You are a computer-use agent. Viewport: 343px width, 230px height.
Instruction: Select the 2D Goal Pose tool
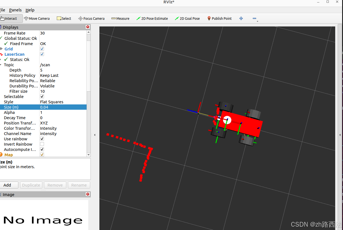pos(187,19)
